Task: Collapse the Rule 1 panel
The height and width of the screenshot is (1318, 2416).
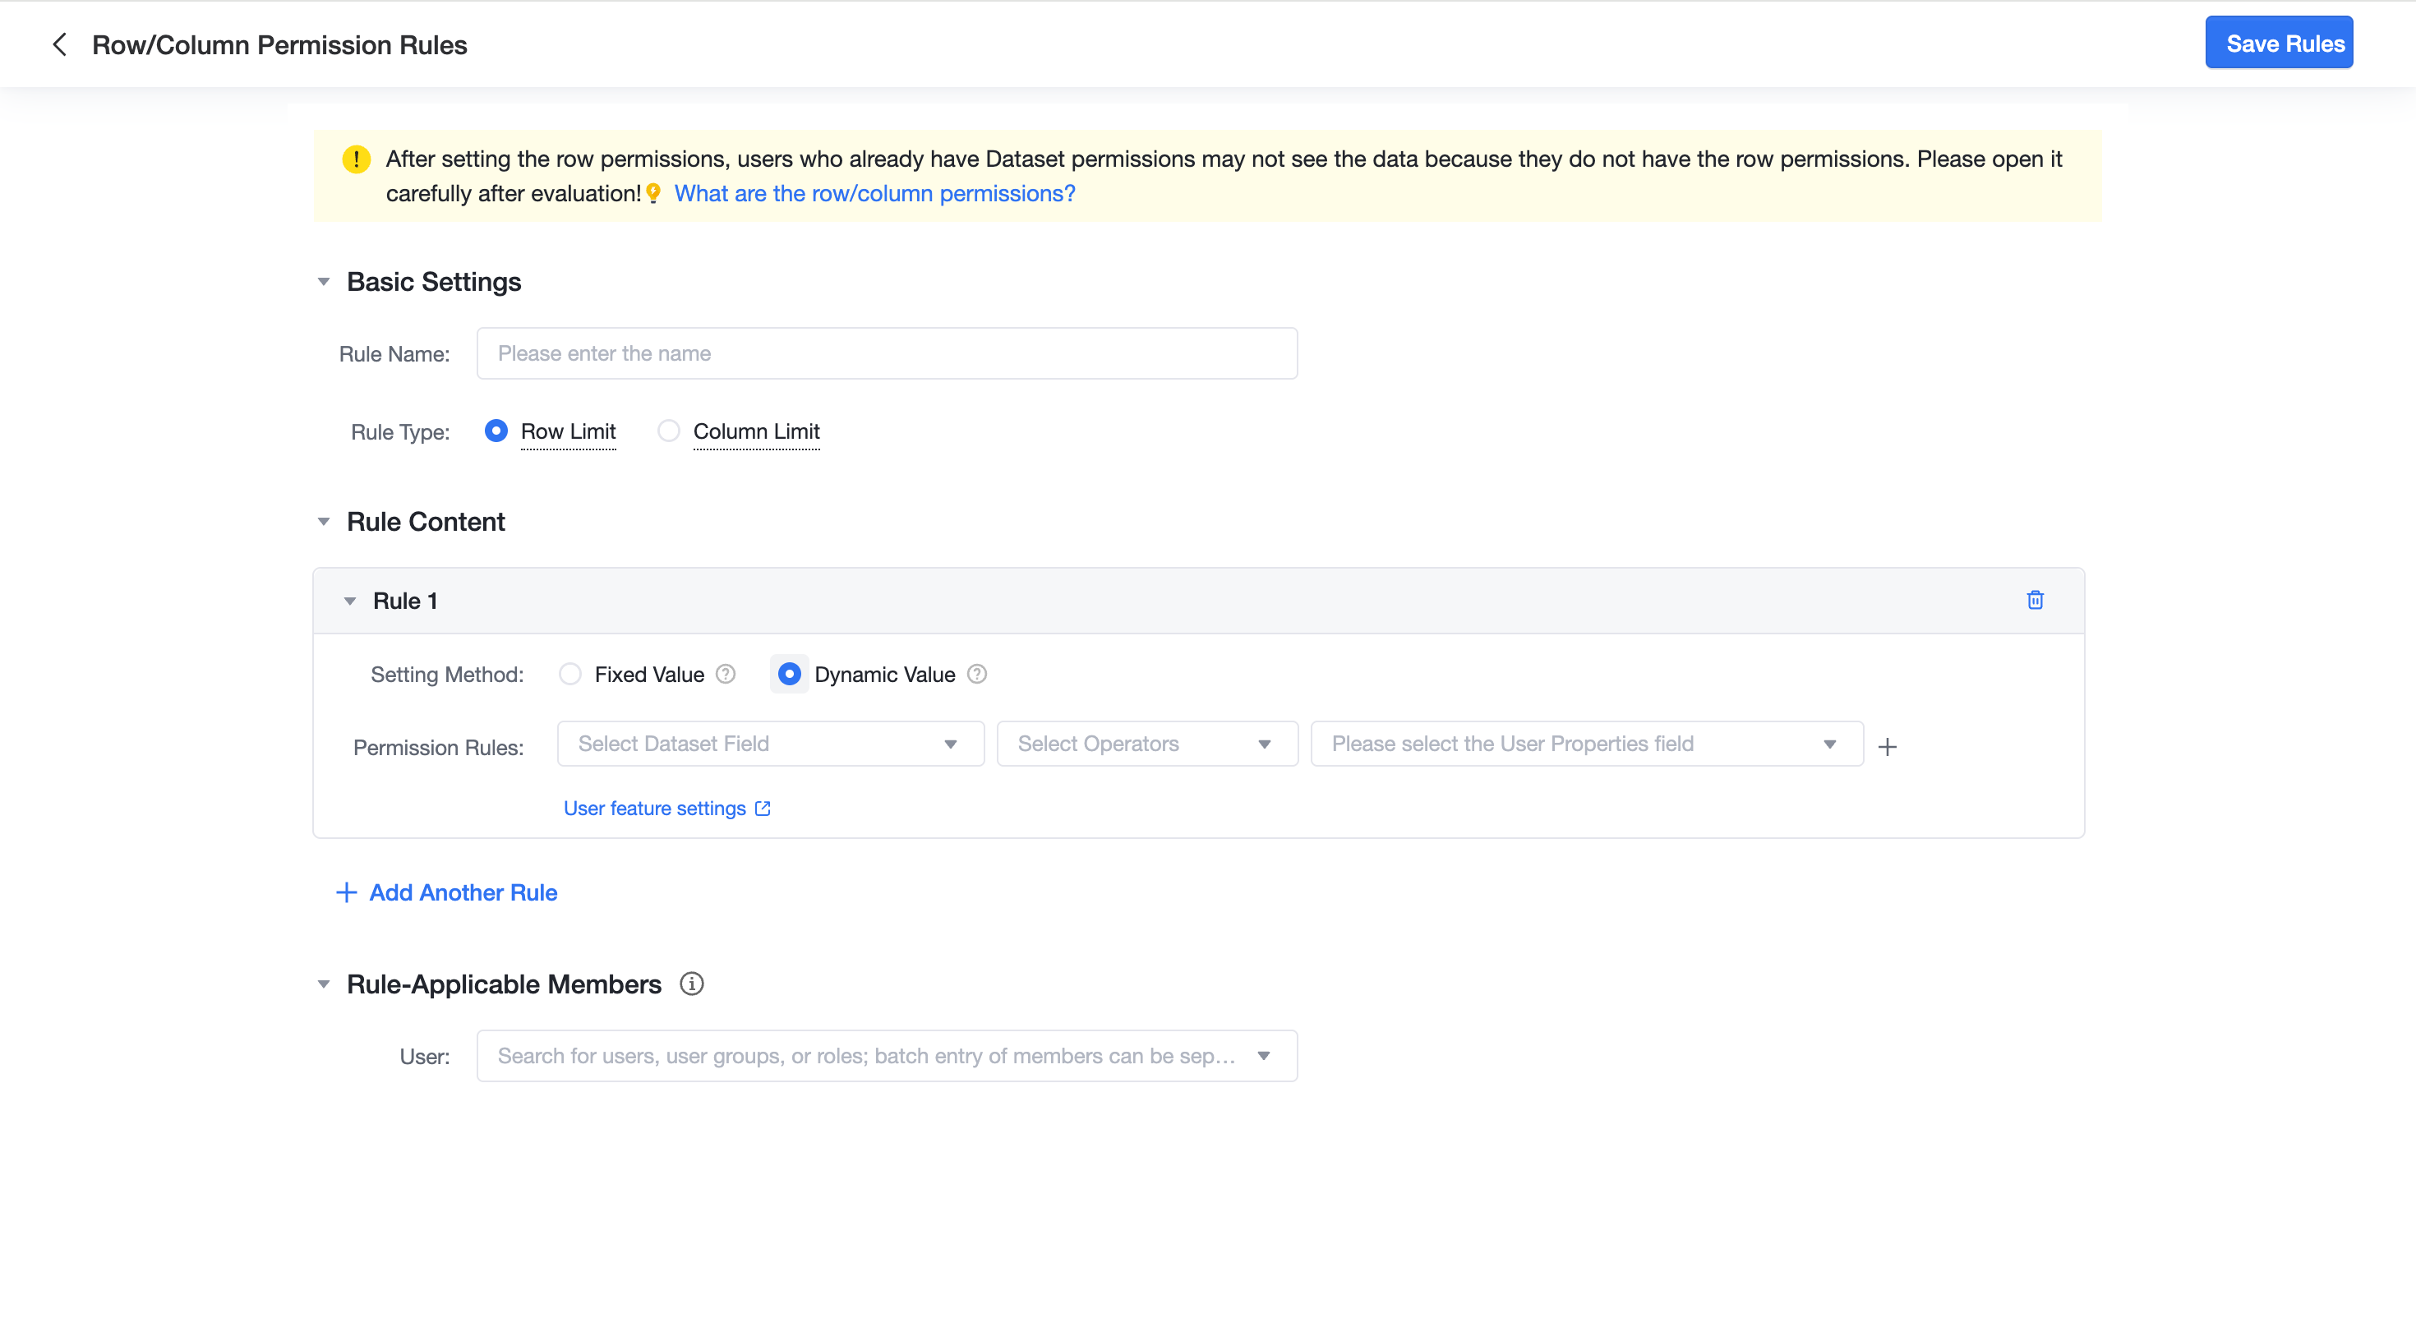Action: 350,601
